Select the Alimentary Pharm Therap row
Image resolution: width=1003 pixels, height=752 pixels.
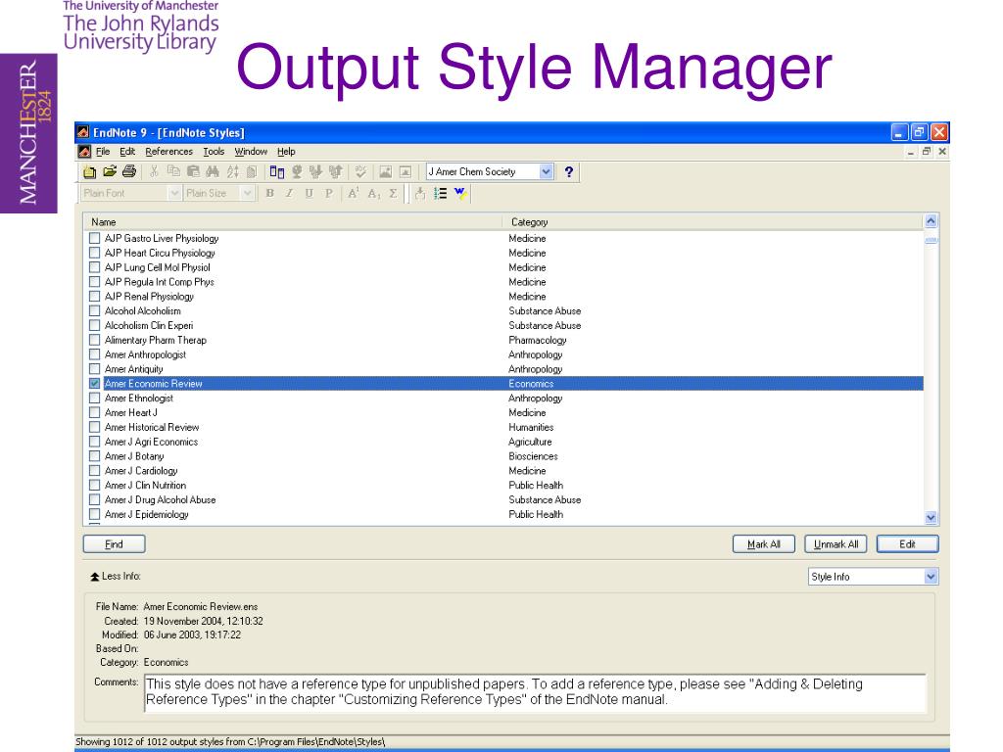click(x=503, y=340)
